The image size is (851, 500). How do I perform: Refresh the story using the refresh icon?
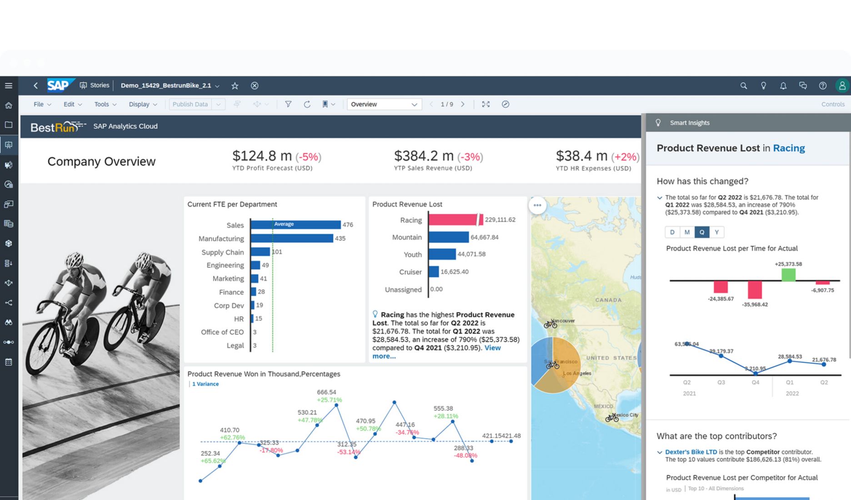click(307, 104)
